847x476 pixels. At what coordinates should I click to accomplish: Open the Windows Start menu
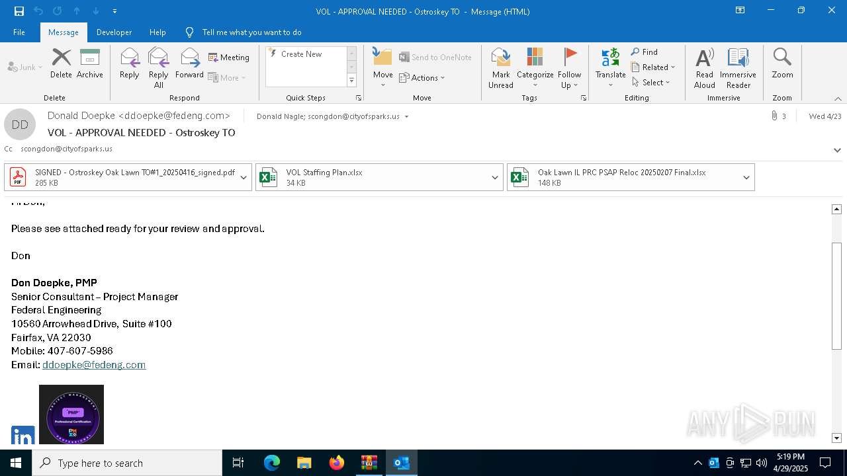coord(16,463)
